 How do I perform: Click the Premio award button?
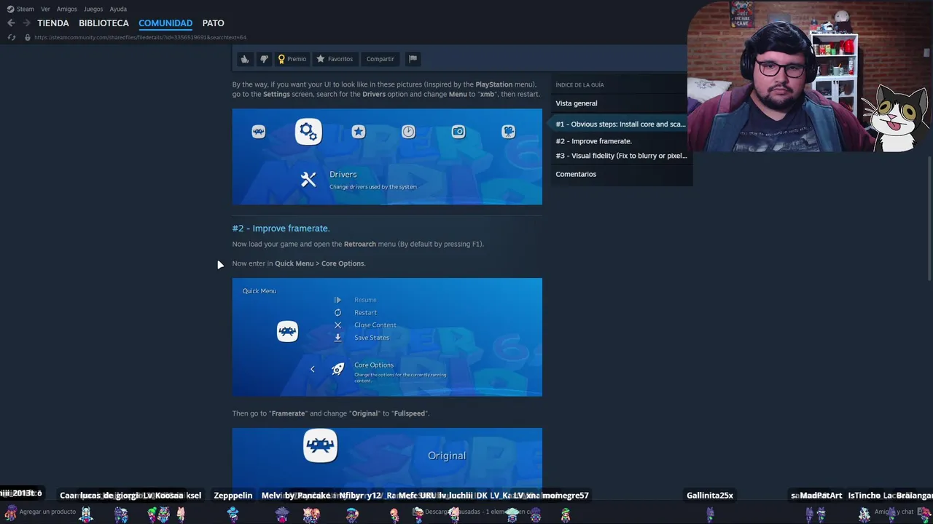click(292, 59)
